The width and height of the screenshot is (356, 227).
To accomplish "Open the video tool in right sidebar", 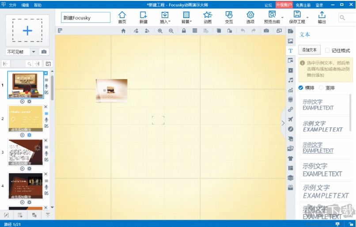I will click(290, 70).
